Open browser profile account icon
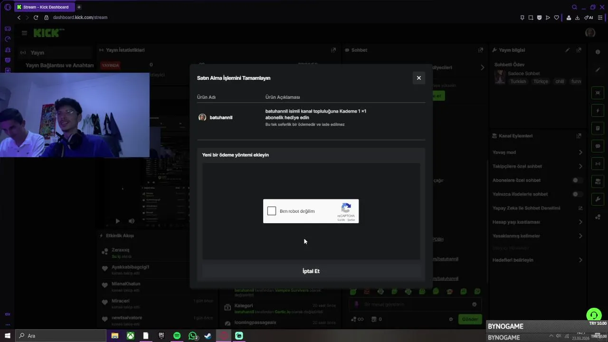The image size is (608, 342). (x=569, y=18)
